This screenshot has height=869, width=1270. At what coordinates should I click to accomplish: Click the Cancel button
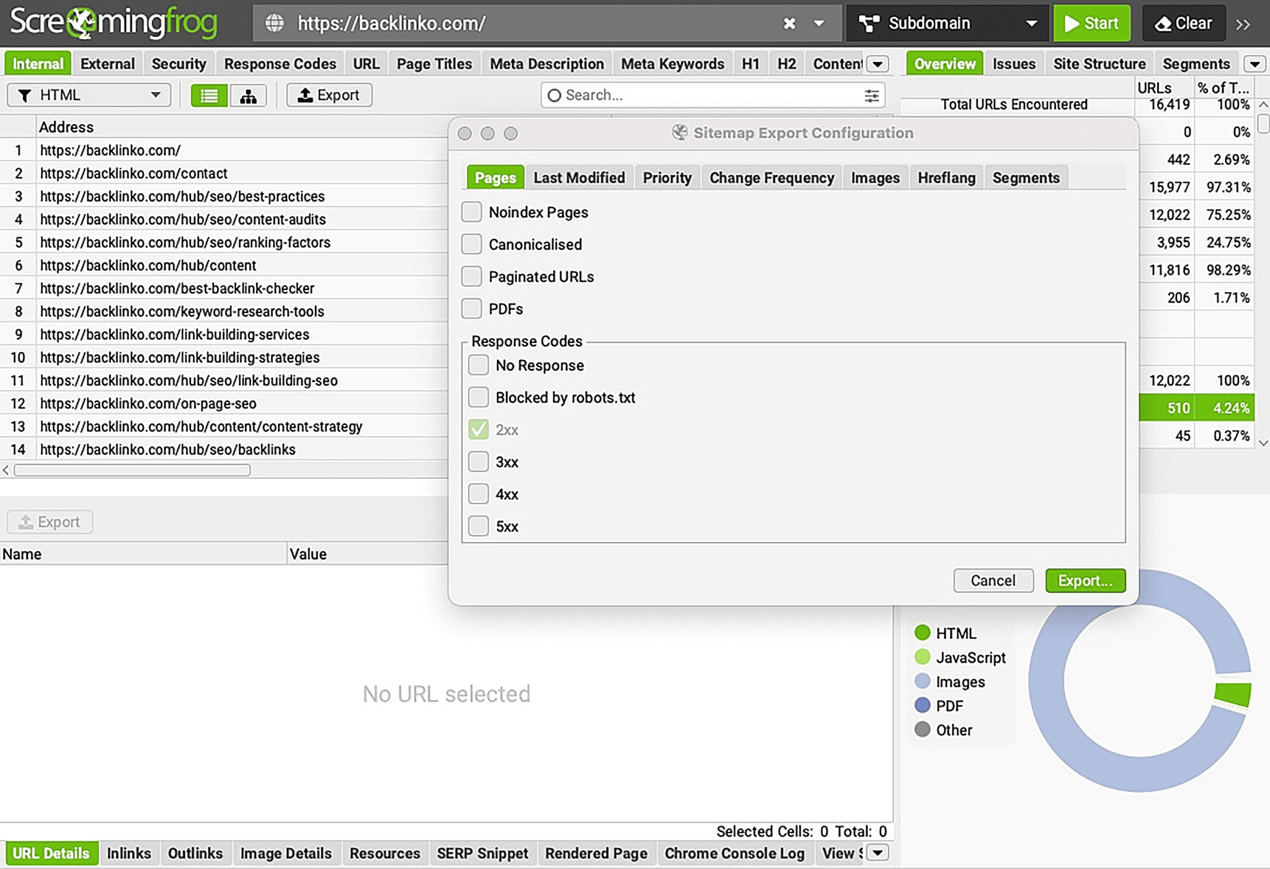click(993, 581)
